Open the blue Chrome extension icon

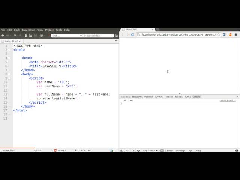[224, 35]
